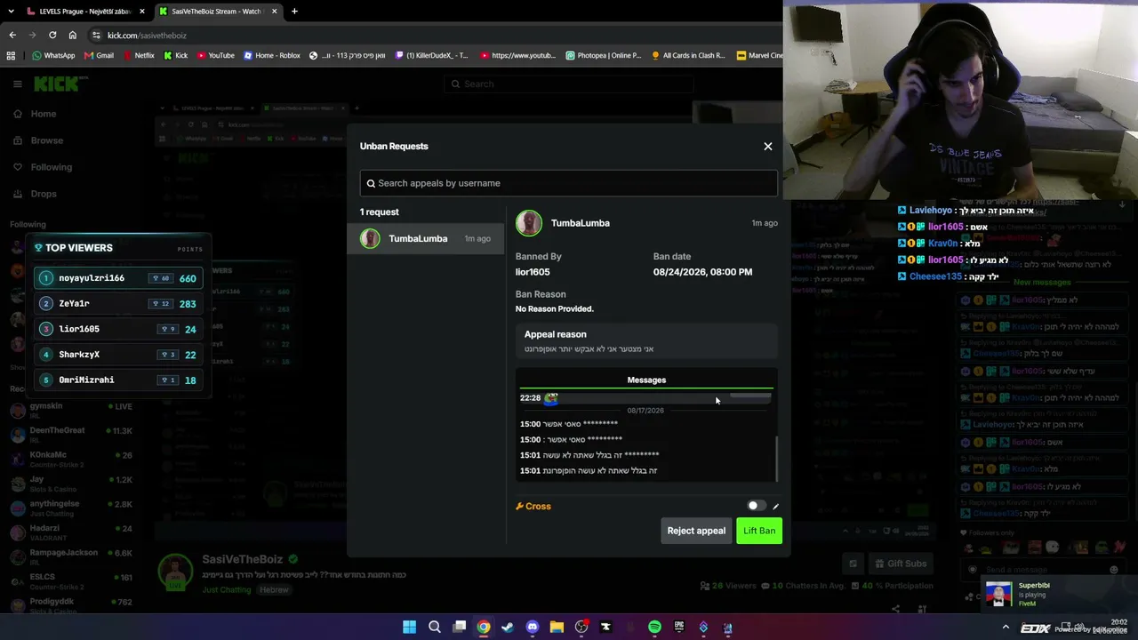Open the ESLCS channel in the sidebar
Image resolution: width=1138 pixels, height=640 pixels.
click(71, 581)
